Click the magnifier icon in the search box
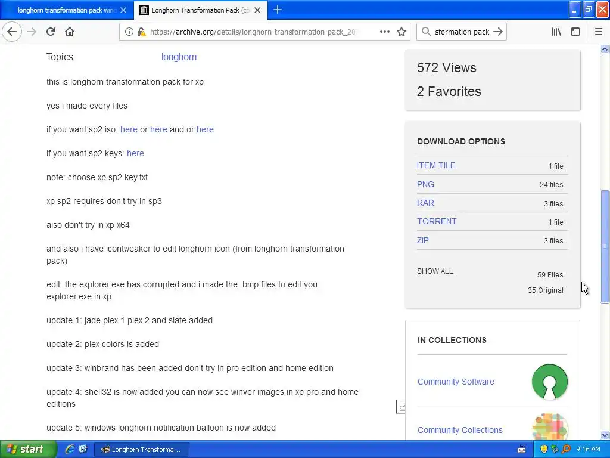The image size is (610, 458). 427,32
